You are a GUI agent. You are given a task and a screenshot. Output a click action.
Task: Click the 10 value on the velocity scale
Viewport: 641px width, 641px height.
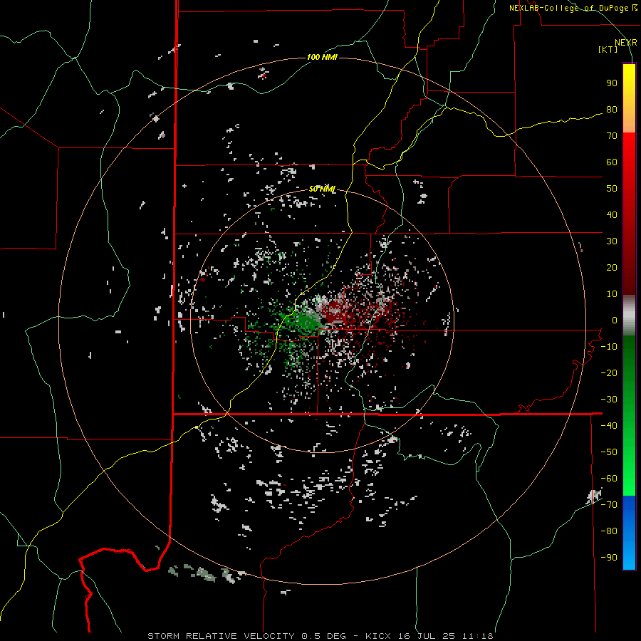tap(612, 294)
